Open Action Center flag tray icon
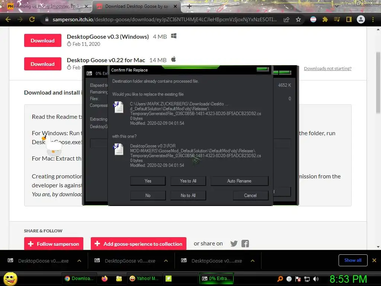 (x=298, y=279)
